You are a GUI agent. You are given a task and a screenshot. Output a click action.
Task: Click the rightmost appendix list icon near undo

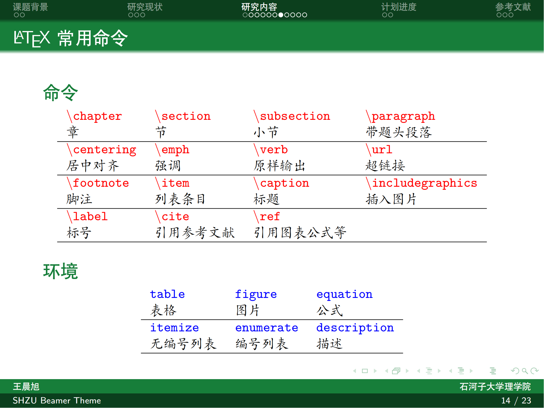(493, 371)
